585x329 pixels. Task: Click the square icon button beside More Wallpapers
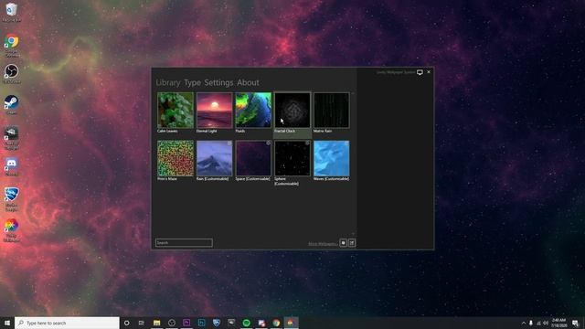click(344, 243)
